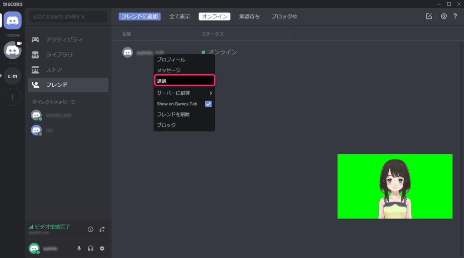This screenshot has height=258, width=464.
Task: Click the store icon
Action: 35,70
